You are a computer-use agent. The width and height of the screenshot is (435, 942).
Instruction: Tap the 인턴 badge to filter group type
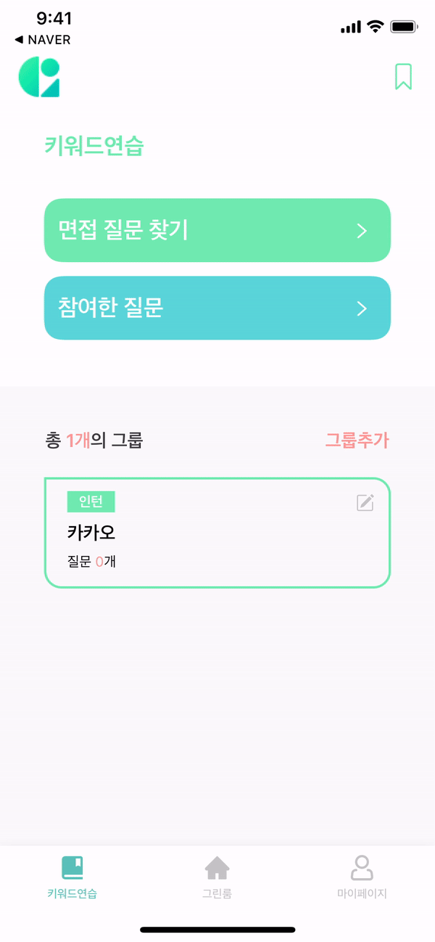91,501
